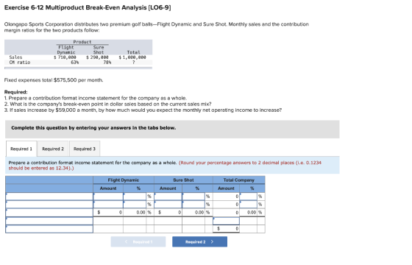The image size is (412, 265).
Task: Click the greyed-out Required 1 previous button
Action: tap(138, 241)
